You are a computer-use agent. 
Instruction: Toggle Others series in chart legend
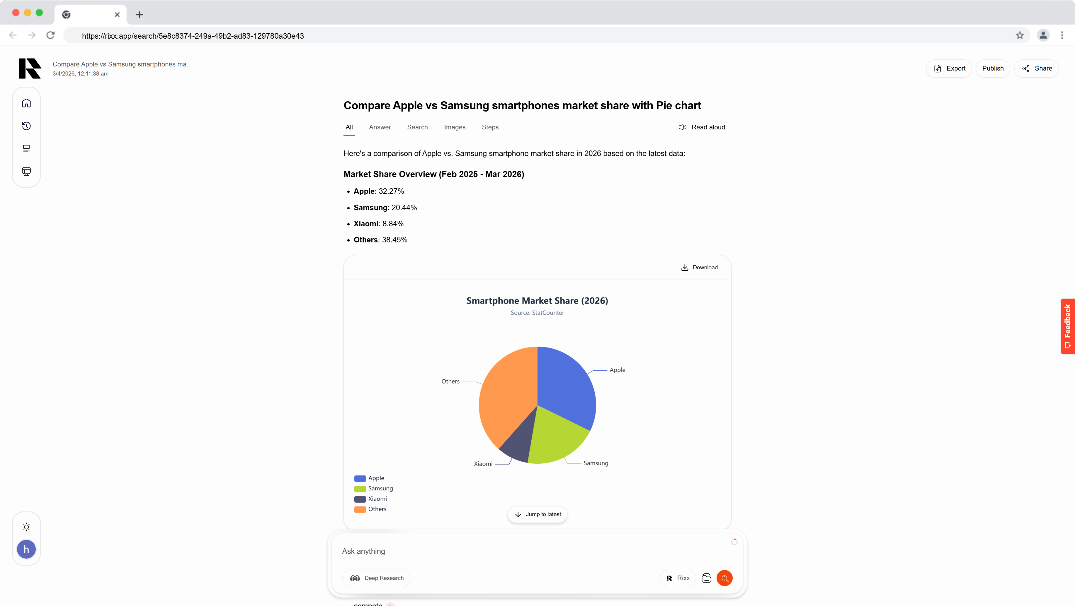pos(370,509)
